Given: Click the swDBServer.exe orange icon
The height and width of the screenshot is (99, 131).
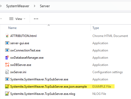Looking at the screenshot, I should pyautogui.click(x=7, y=65).
